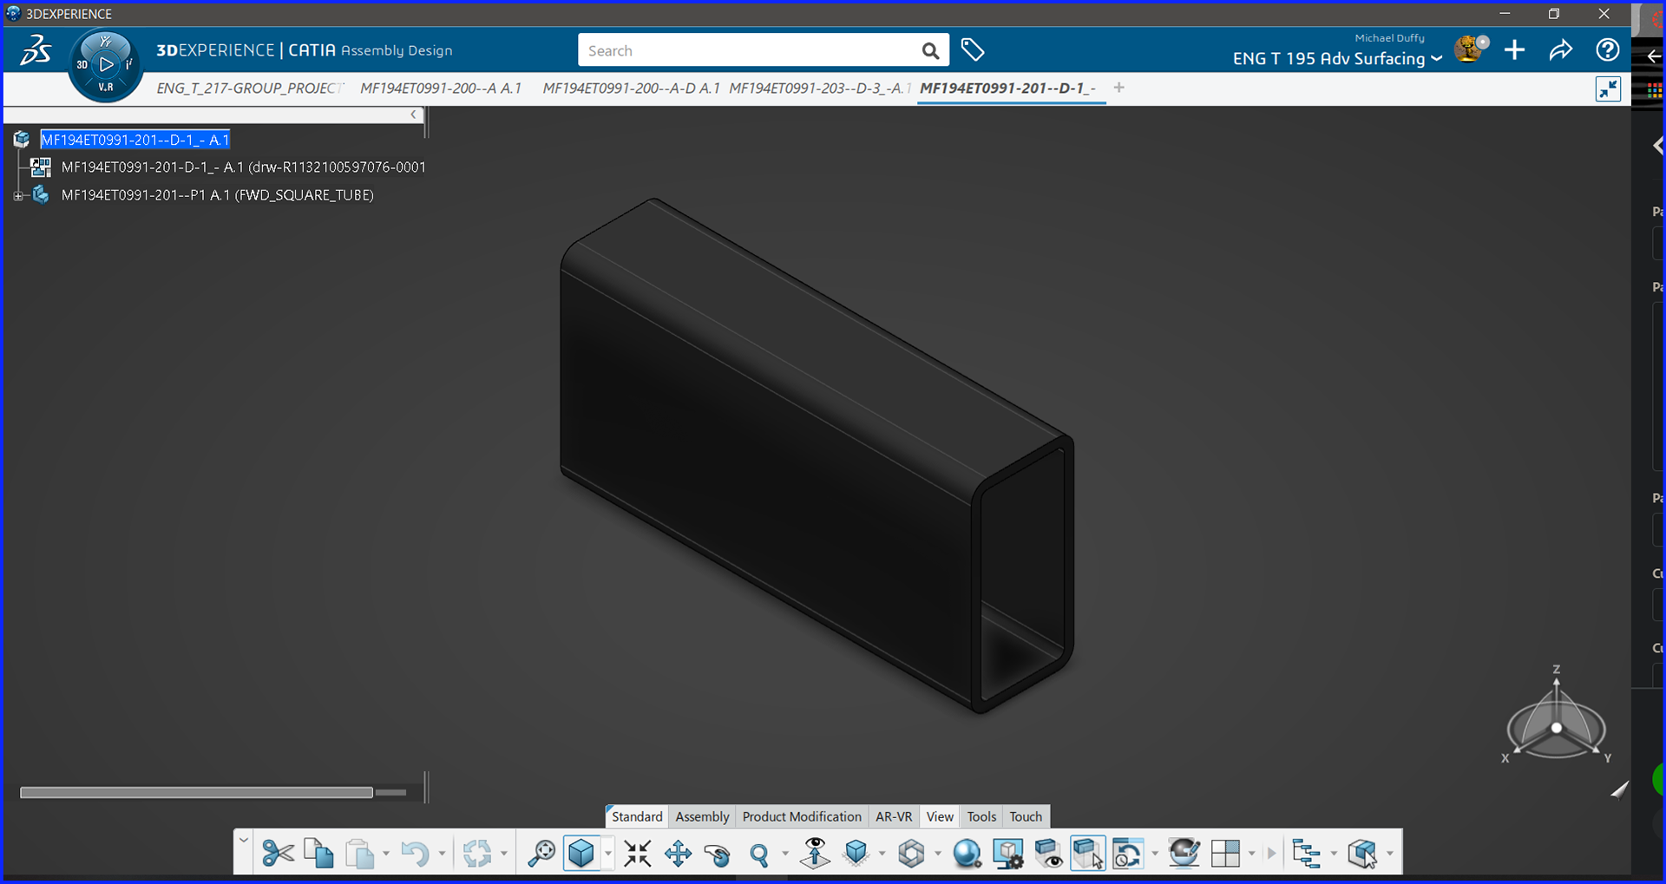Click the tree panel horizontal scrollbar
Image resolution: width=1666 pixels, height=884 pixels.
[197, 792]
